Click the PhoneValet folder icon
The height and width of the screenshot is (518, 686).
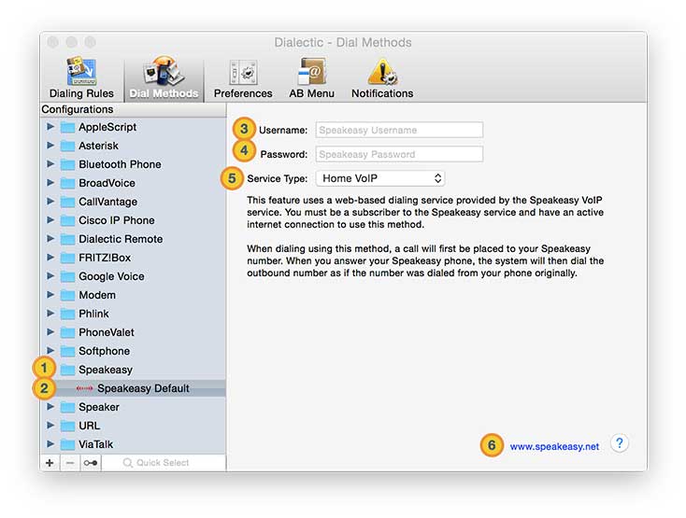67,333
